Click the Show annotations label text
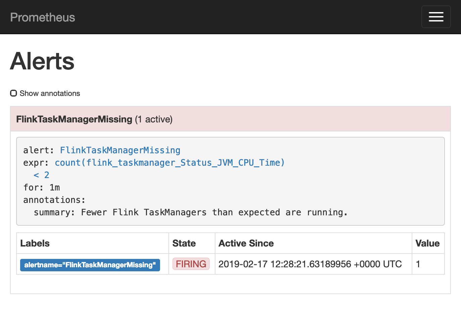 tap(50, 93)
